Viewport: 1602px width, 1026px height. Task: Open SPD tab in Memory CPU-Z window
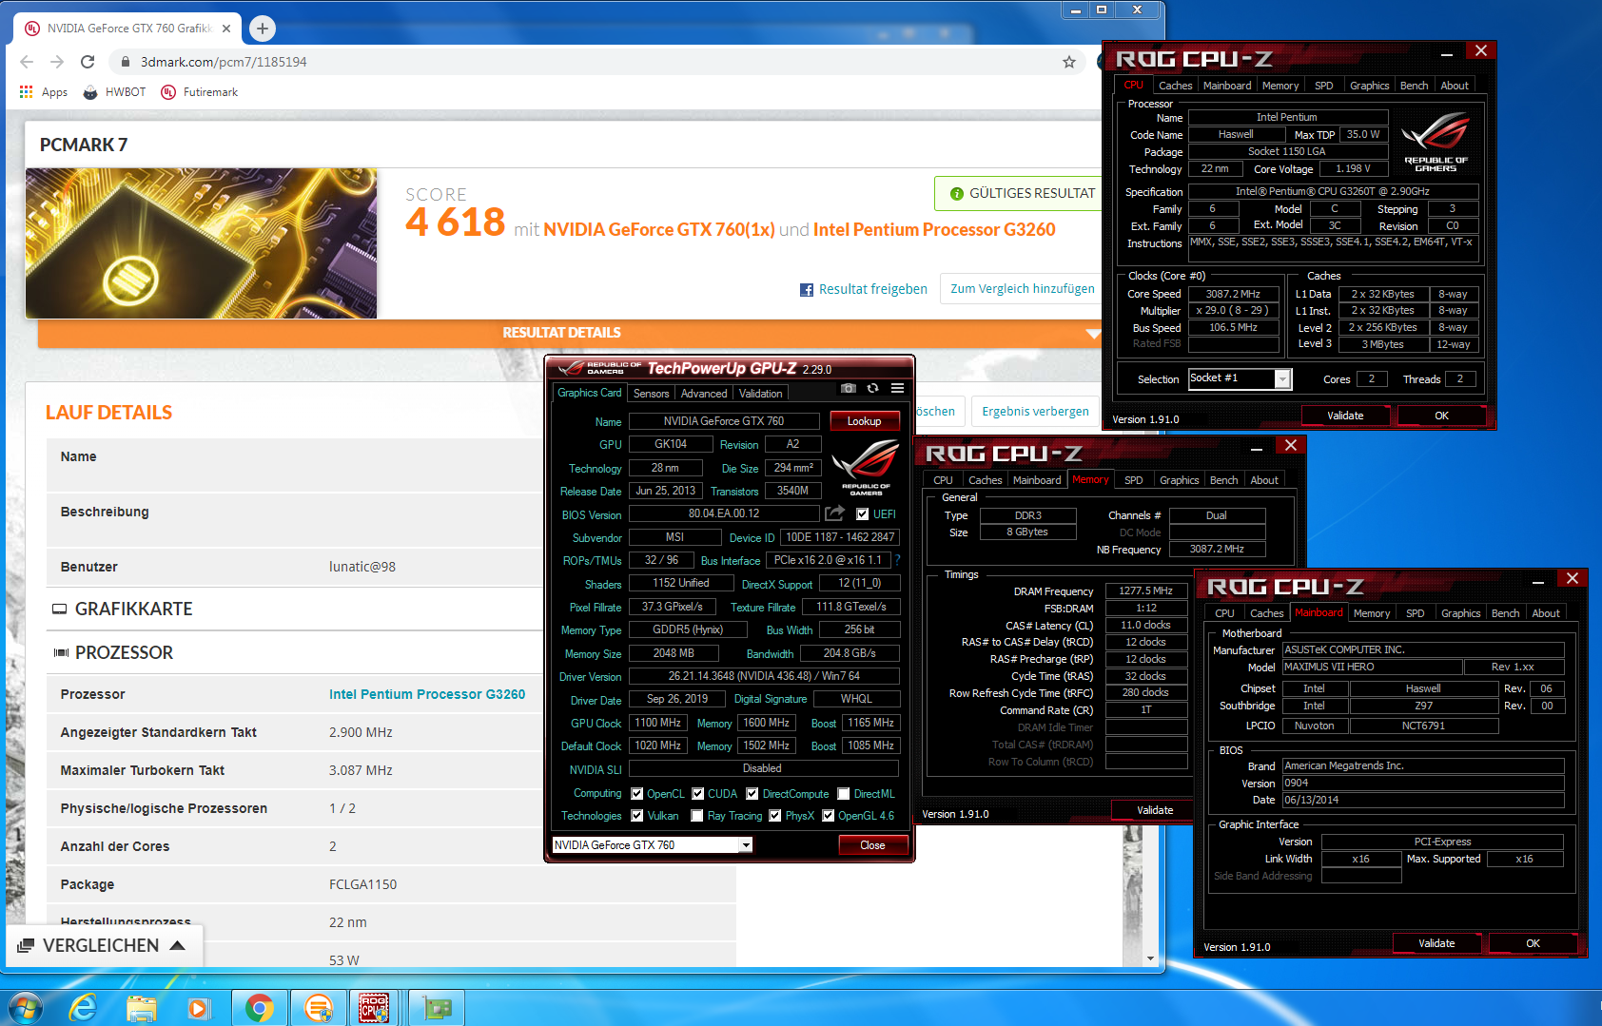click(x=1134, y=480)
